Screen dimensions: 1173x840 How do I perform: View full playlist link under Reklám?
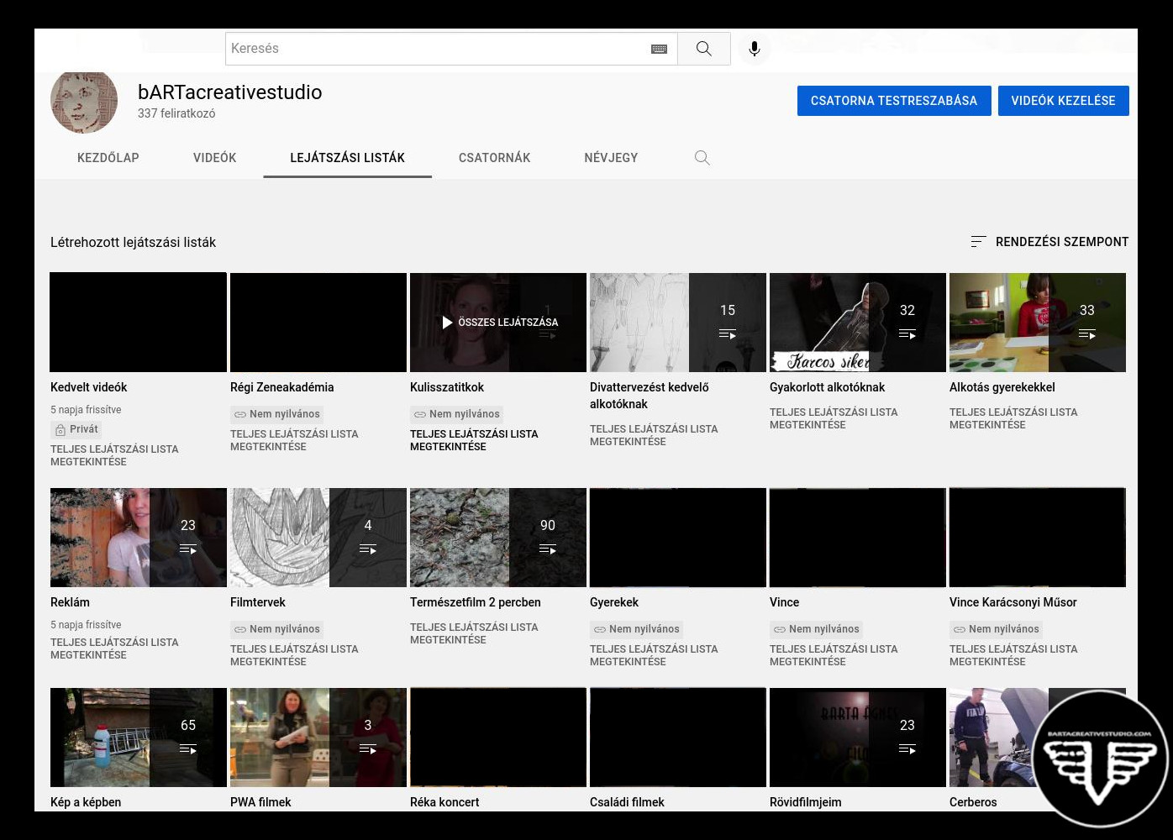(x=114, y=648)
